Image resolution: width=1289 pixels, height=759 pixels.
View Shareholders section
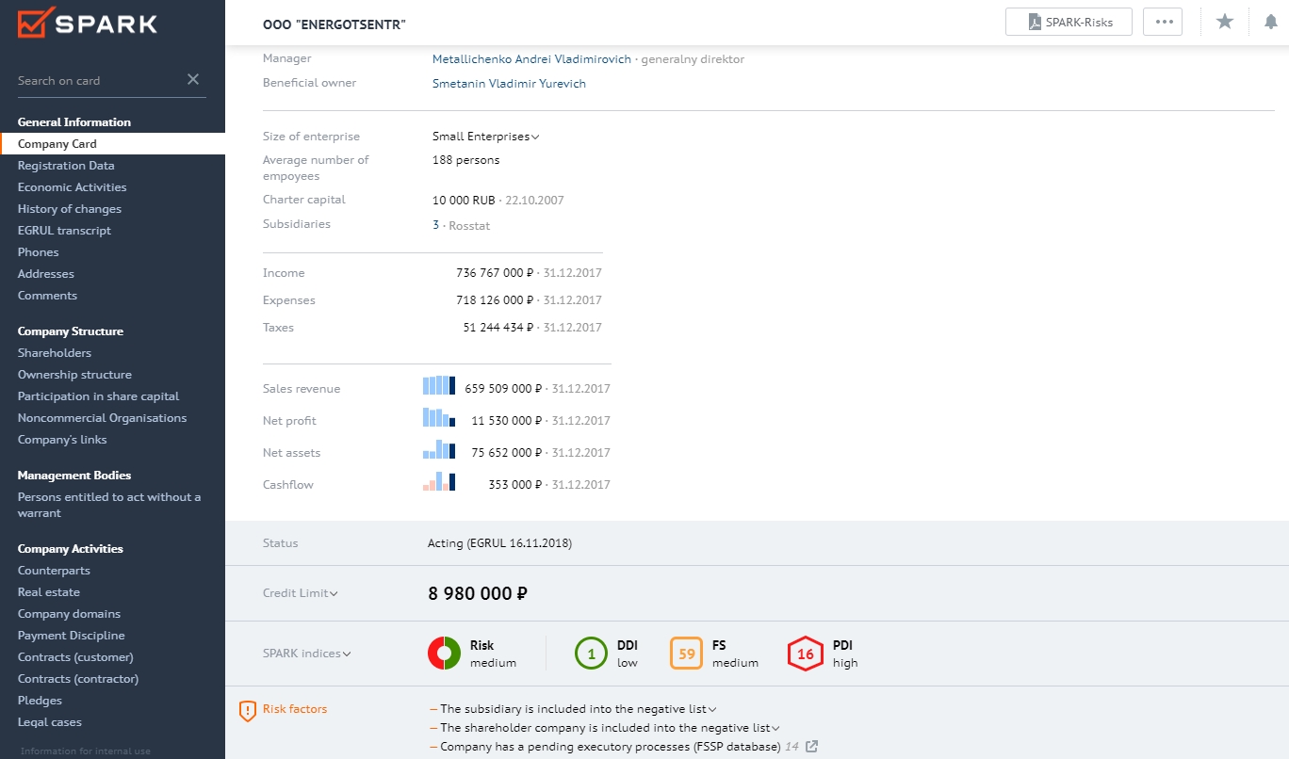55,353
